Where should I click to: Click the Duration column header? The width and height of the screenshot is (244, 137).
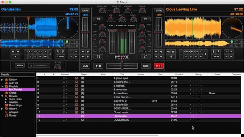(179, 75)
